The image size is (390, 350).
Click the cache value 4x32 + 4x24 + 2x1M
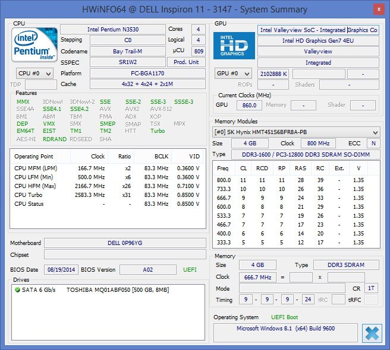point(147,84)
